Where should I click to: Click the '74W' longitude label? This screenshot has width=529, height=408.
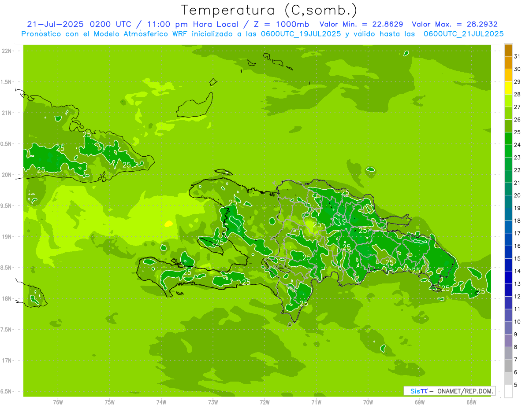(161, 402)
